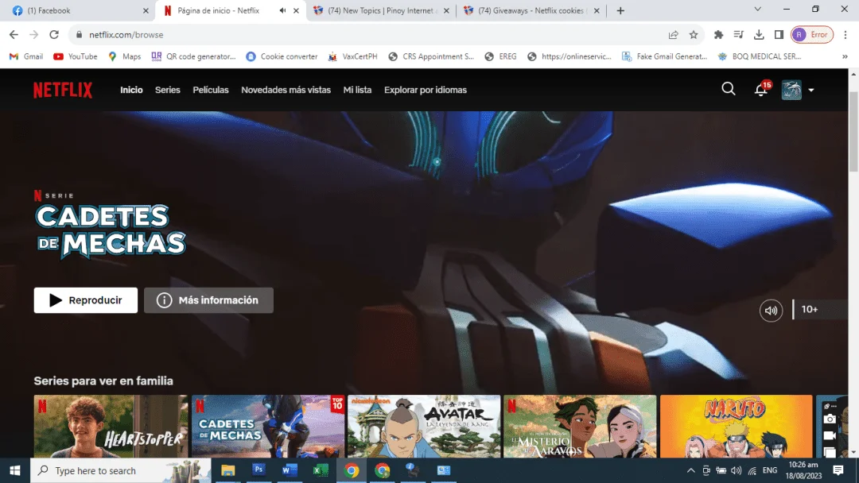Select the Avatar La Leyenda de Aang thumbnail
Screen dimensions: 859x483
click(424, 426)
